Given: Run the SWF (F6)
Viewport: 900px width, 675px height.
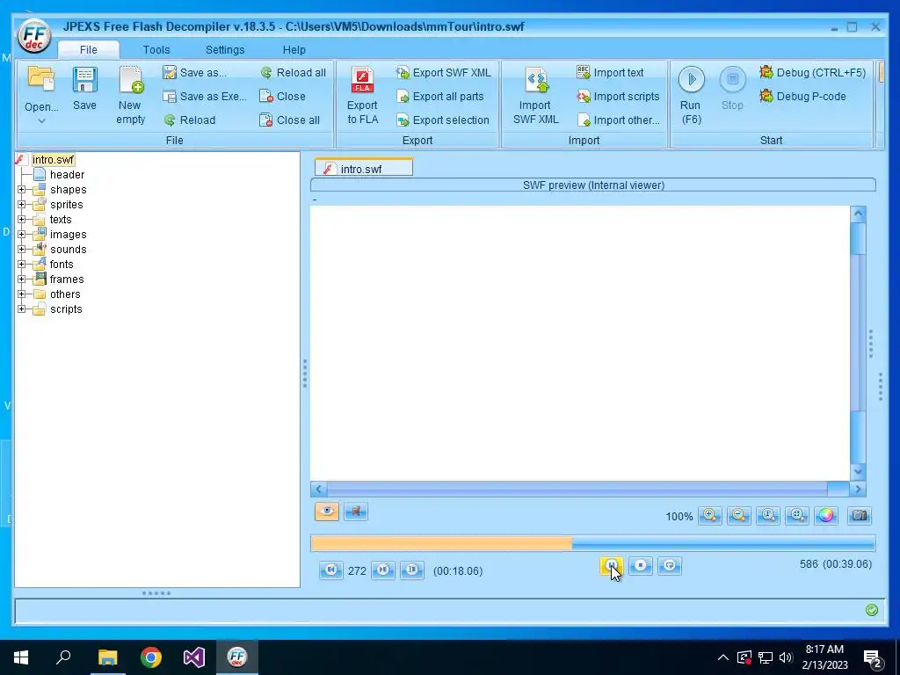Looking at the screenshot, I should click(x=691, y=95).
